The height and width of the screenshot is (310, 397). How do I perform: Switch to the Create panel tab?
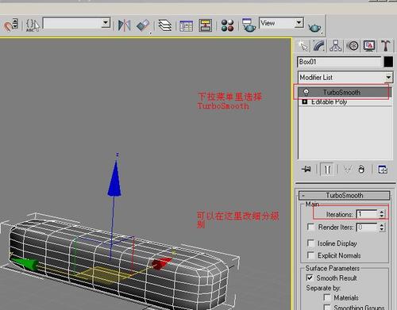pyautogui.click(x=303, y=46)
